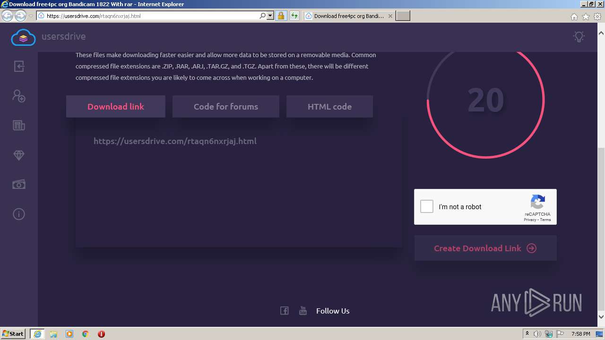Open the info sidebar icon
The width and height of the screenshot is (605, 340).
[19, 214]
